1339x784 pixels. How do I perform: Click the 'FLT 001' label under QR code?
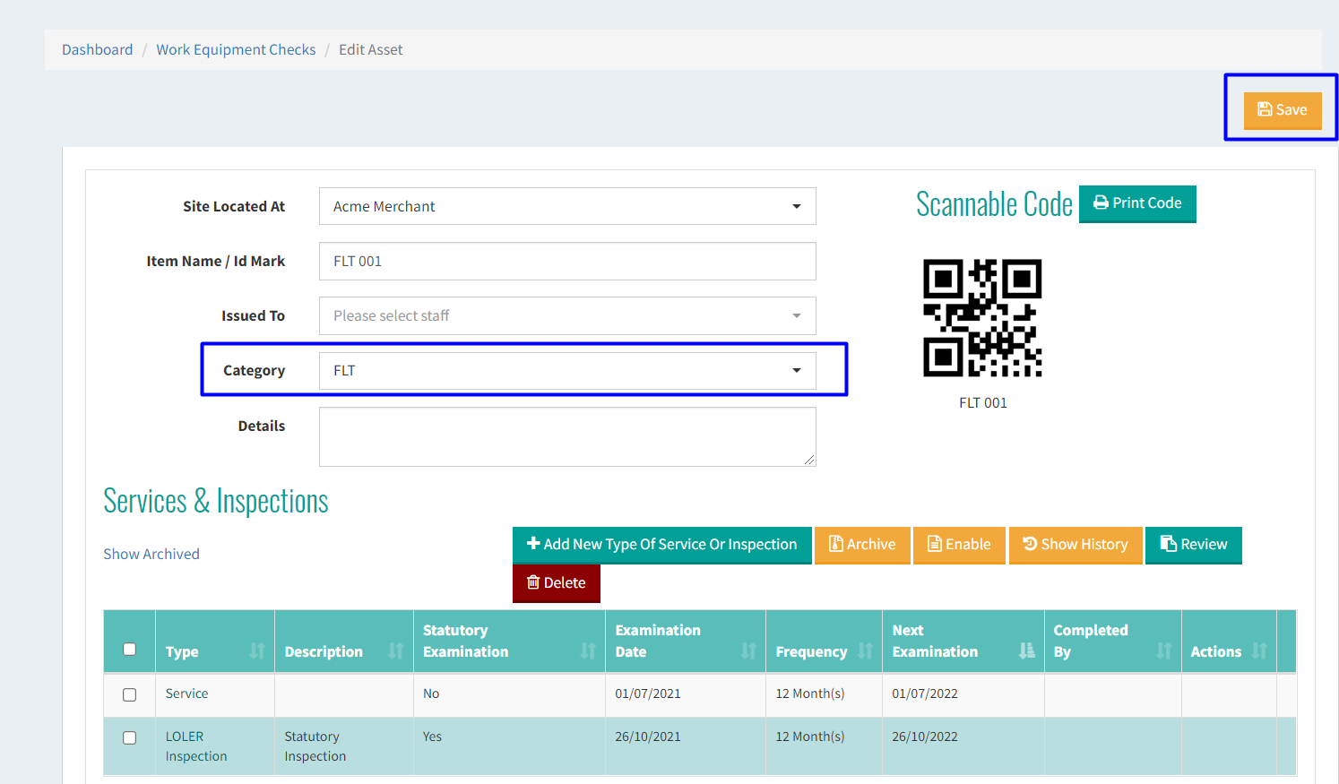click(983, 403)
